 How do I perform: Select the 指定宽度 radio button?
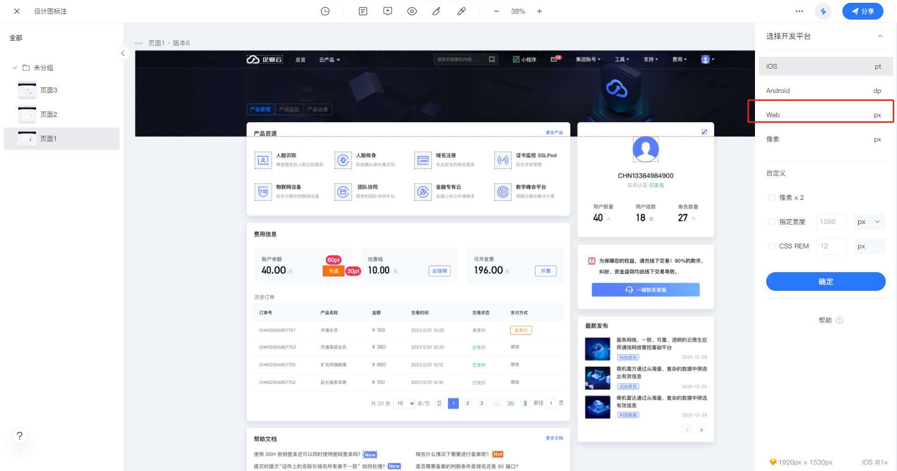[x=772, y=222]
